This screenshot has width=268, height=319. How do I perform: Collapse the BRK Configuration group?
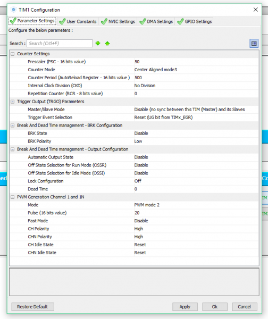point(13,125)
